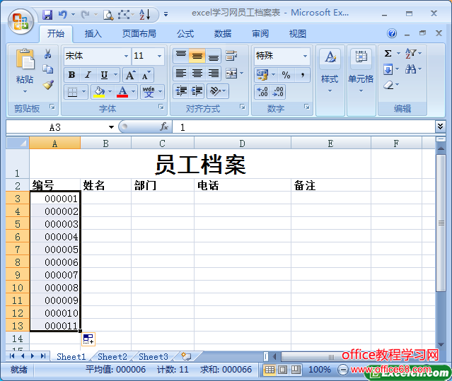Open number format 特殊 dropdown
This screenshot has width=452, height=381.
click(x=305, y=56)
